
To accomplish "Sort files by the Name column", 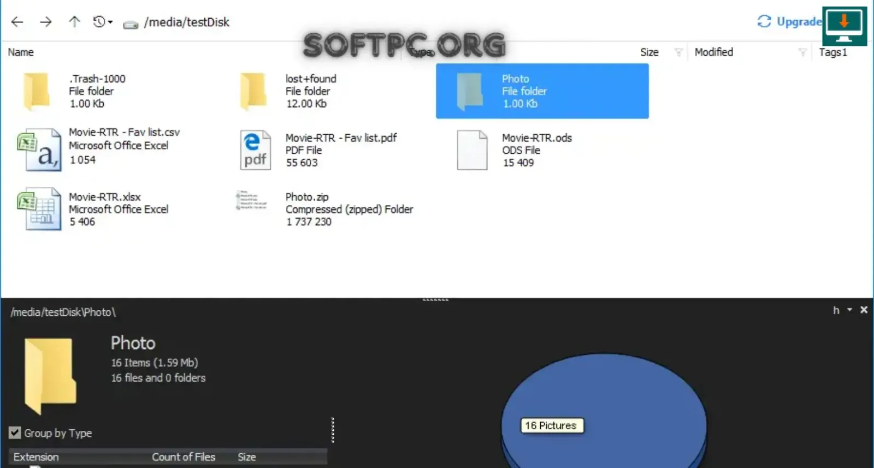I will pyautogui.click(x=21, y=52).
